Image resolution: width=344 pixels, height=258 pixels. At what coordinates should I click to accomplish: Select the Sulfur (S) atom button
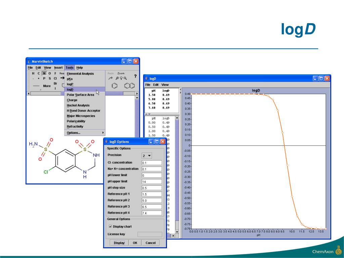tap(50, 78)
